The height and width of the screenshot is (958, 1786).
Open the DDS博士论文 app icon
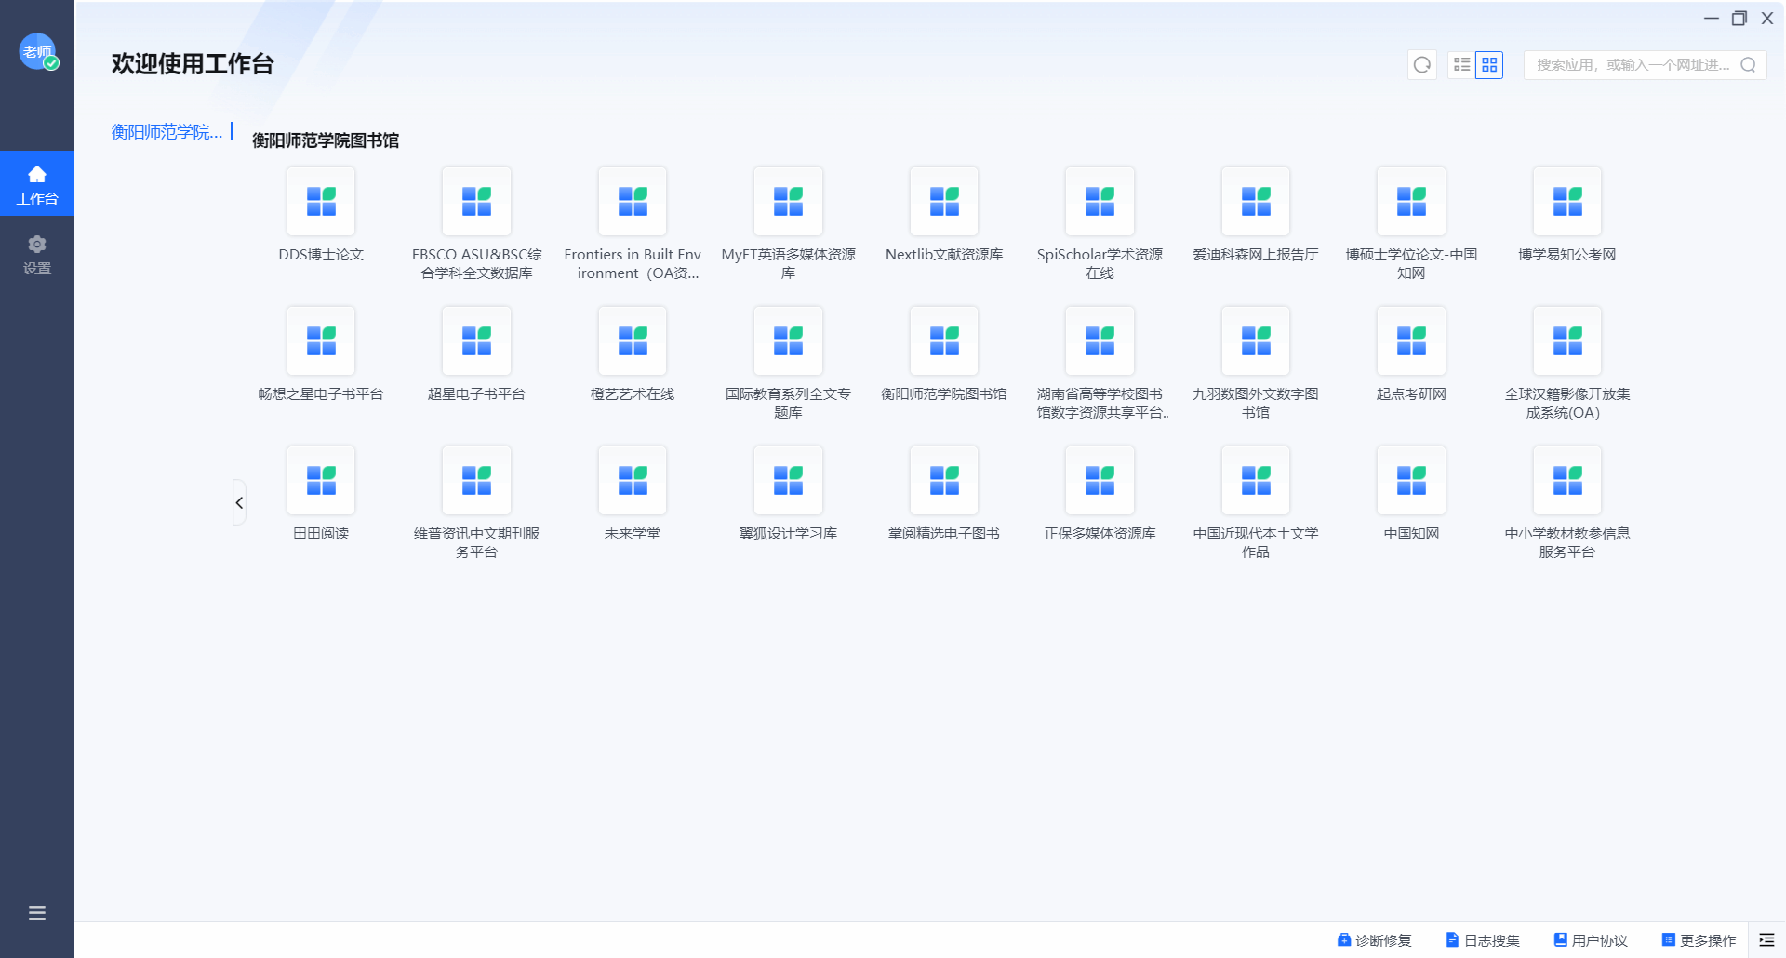click(x=321, y=201)
